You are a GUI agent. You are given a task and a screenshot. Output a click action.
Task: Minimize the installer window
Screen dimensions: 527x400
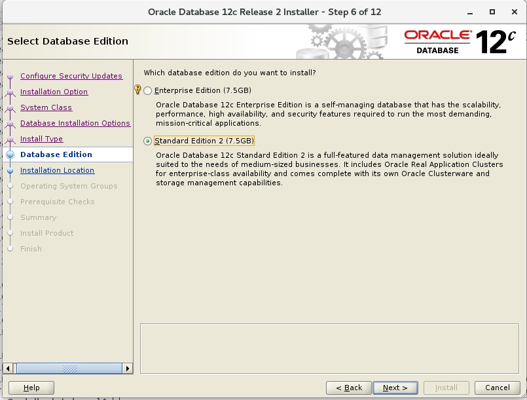tap(470, 12)
